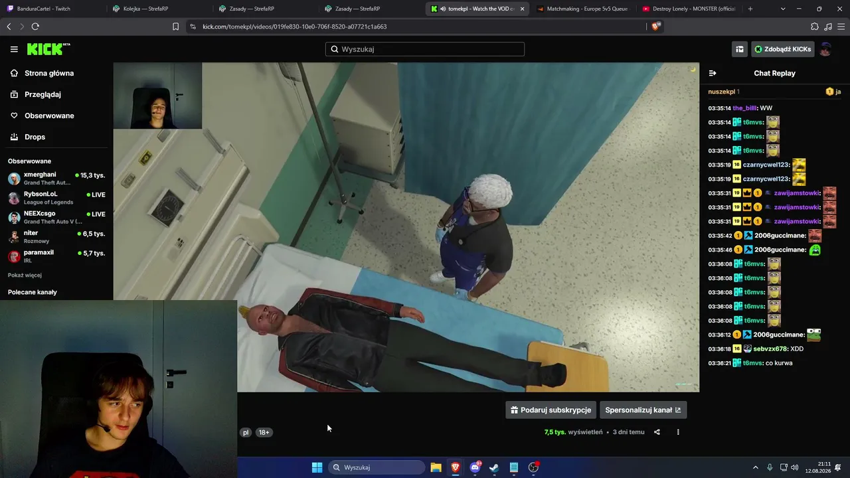Image resolution: width=850 pixels, height=478 pixels.
Task: Open czarnycwel123's first chat username
Action: coord(766,165)
